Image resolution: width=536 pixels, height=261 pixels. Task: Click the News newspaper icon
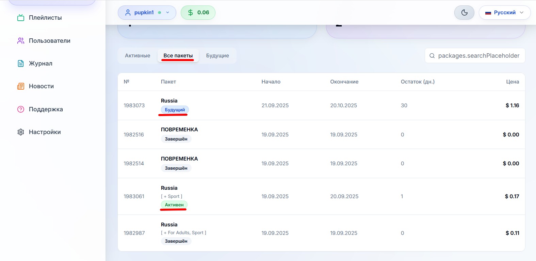click(21, 86)
